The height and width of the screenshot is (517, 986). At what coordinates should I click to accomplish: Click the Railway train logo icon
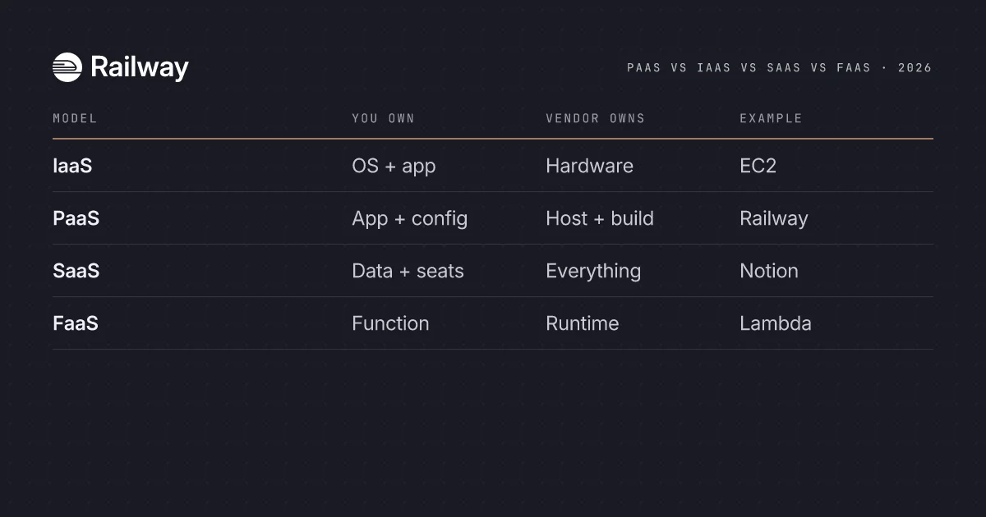pos(67,67)
